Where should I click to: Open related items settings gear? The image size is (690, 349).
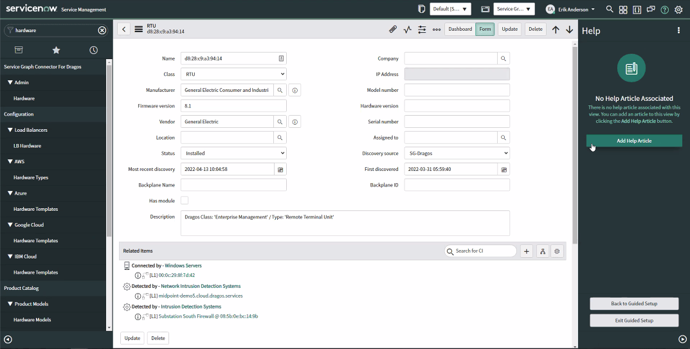tap(557, 251)
